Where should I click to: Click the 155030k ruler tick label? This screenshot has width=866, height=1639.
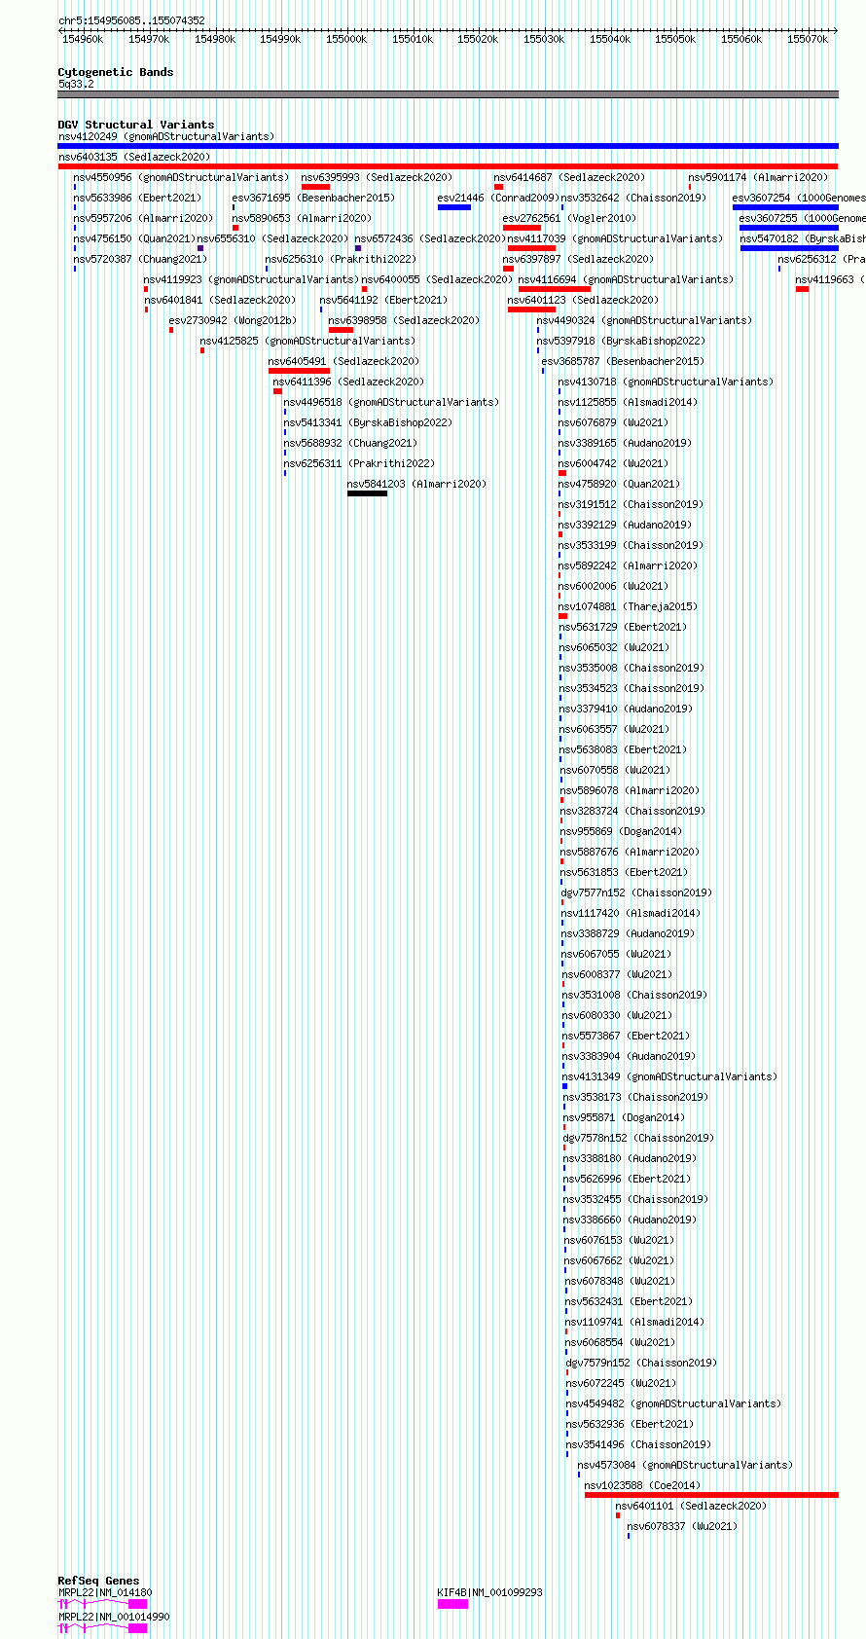544,39
